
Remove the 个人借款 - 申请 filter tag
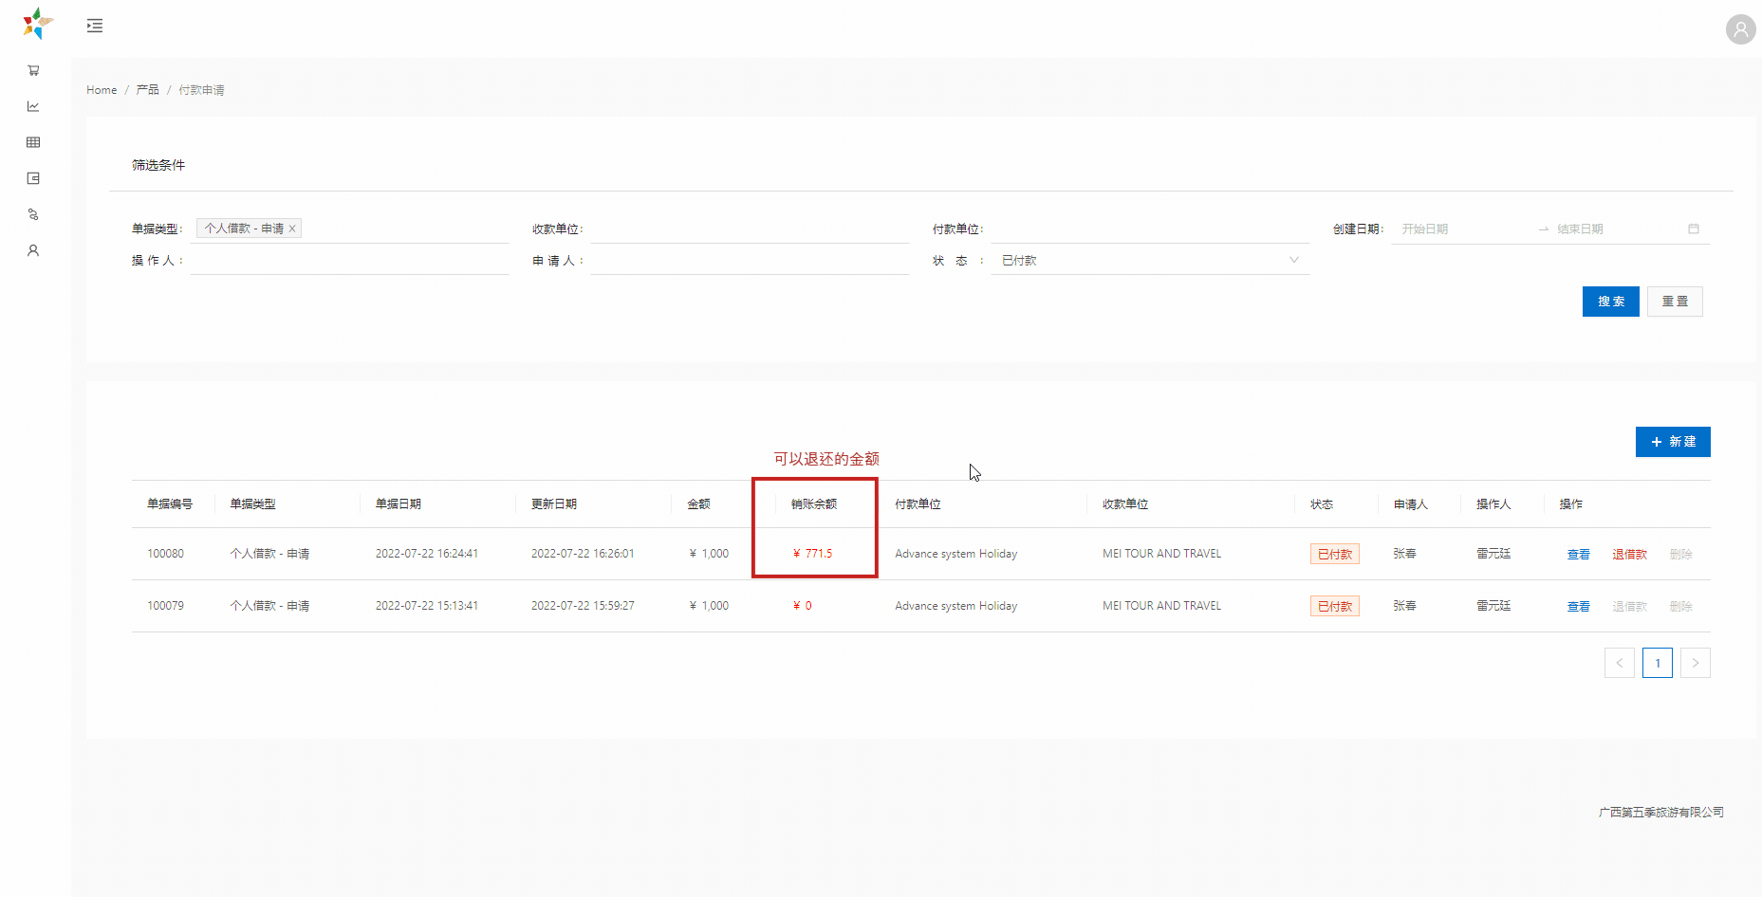[x=292, y=229]
